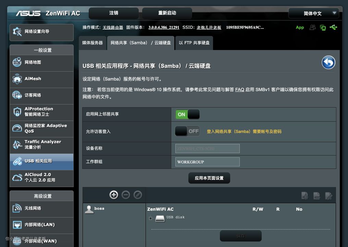Click the remove account minus icon
Image resolution: width=348 pixels, height=247 pixels.
click(x=126, y=195)
